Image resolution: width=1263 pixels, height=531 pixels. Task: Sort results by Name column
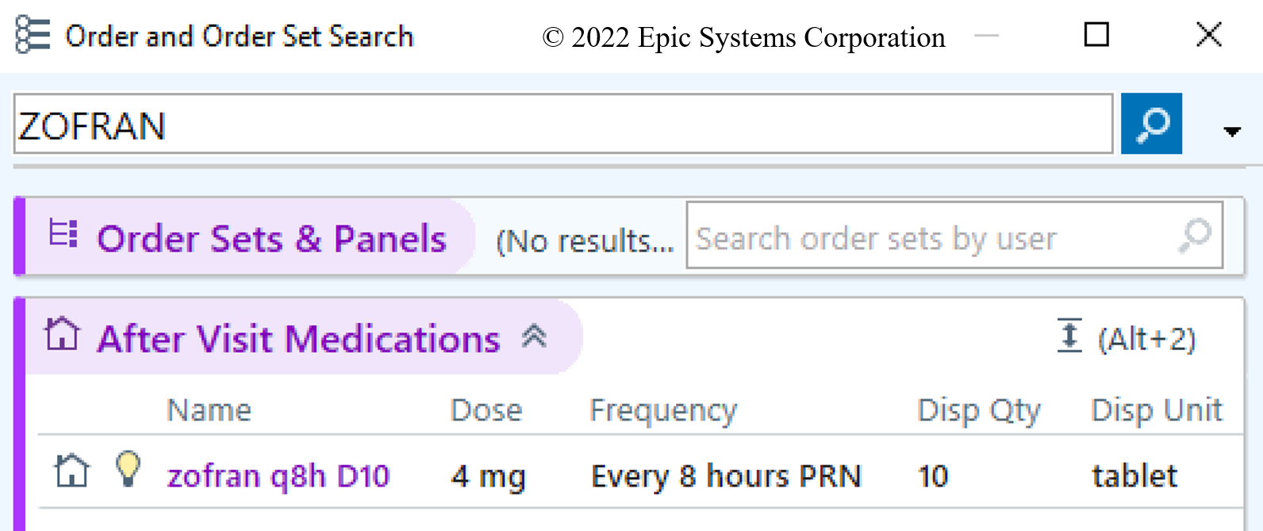pos(209,410)
